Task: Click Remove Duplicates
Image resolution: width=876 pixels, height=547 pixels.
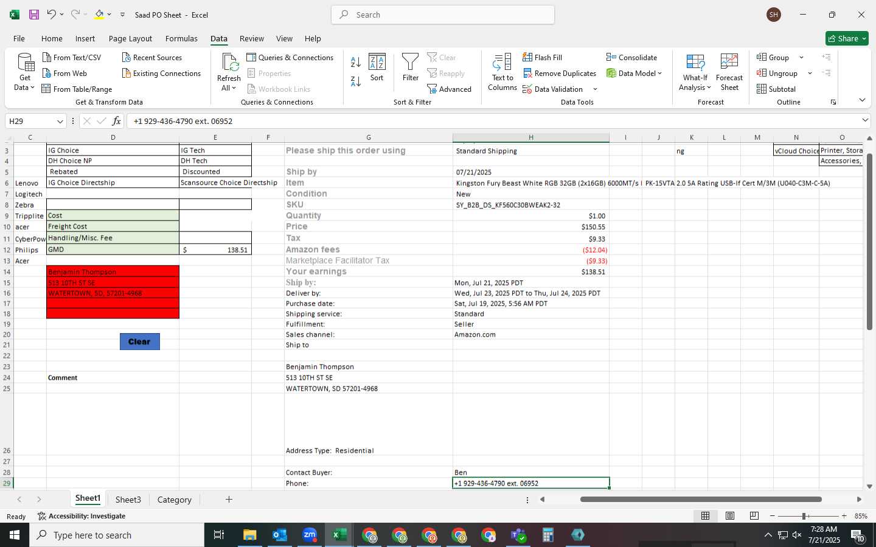Action: (560, 73)
